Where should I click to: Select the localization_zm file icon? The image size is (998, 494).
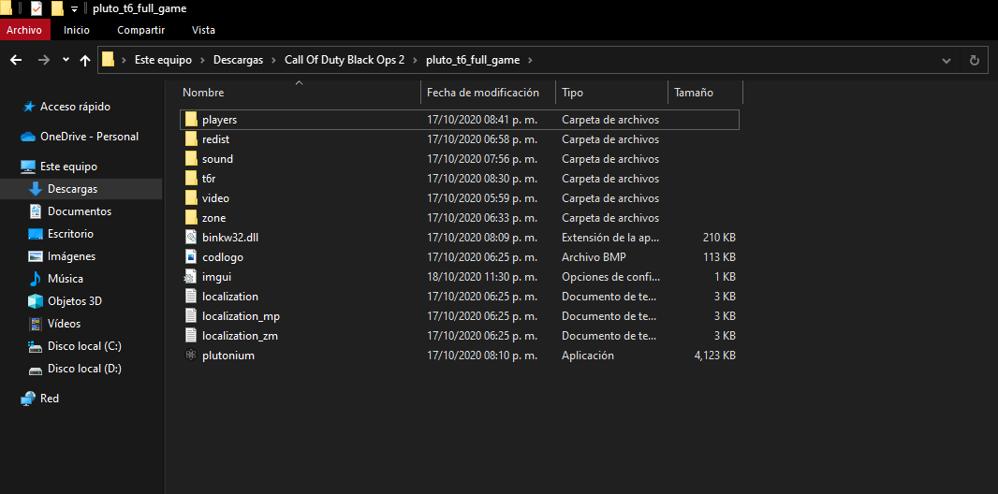191,336
